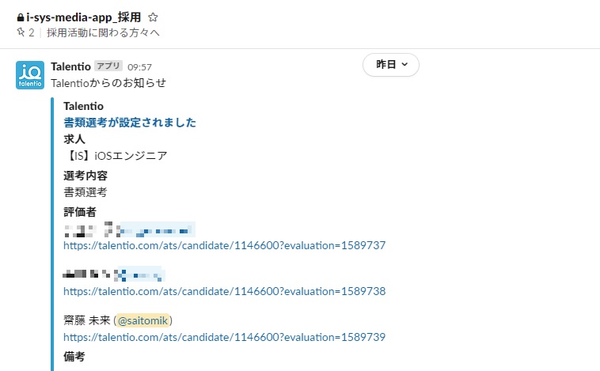This screenshot has height=371, width=600.
Task: Open pinned items pin icon
Action: [21, 32]
